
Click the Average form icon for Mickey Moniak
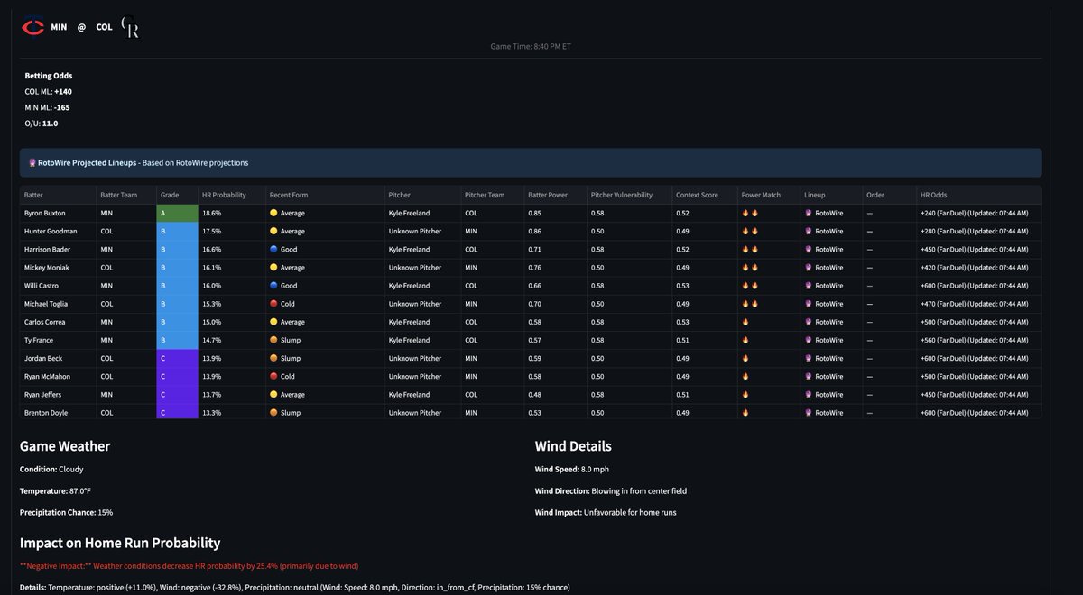tap(273, 268)
